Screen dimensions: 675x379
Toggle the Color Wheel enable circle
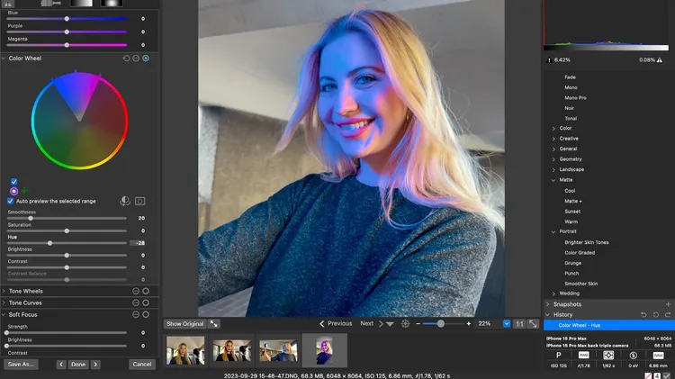[x=146, y=59]
